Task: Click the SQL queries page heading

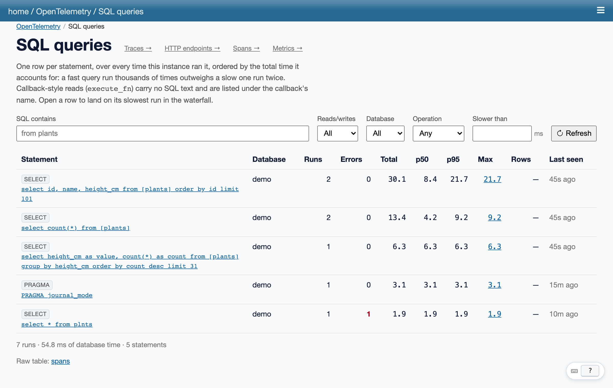Action: click(x=64, y=45)
